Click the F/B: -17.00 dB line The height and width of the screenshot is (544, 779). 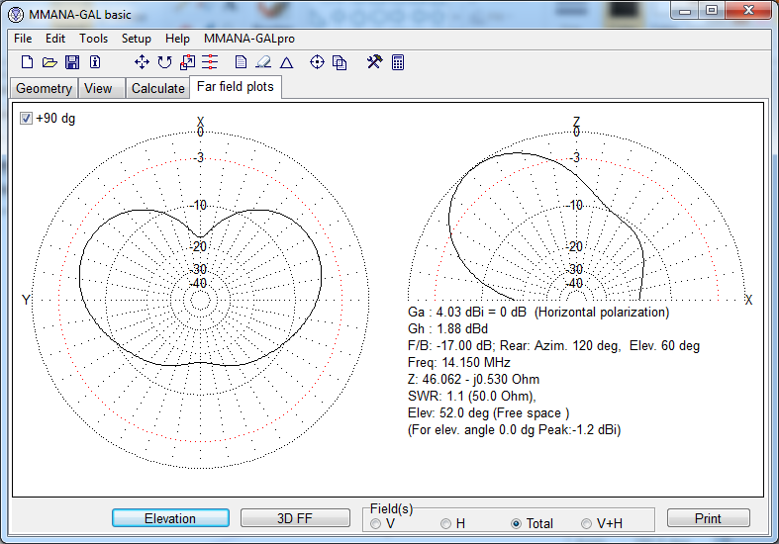553,346
